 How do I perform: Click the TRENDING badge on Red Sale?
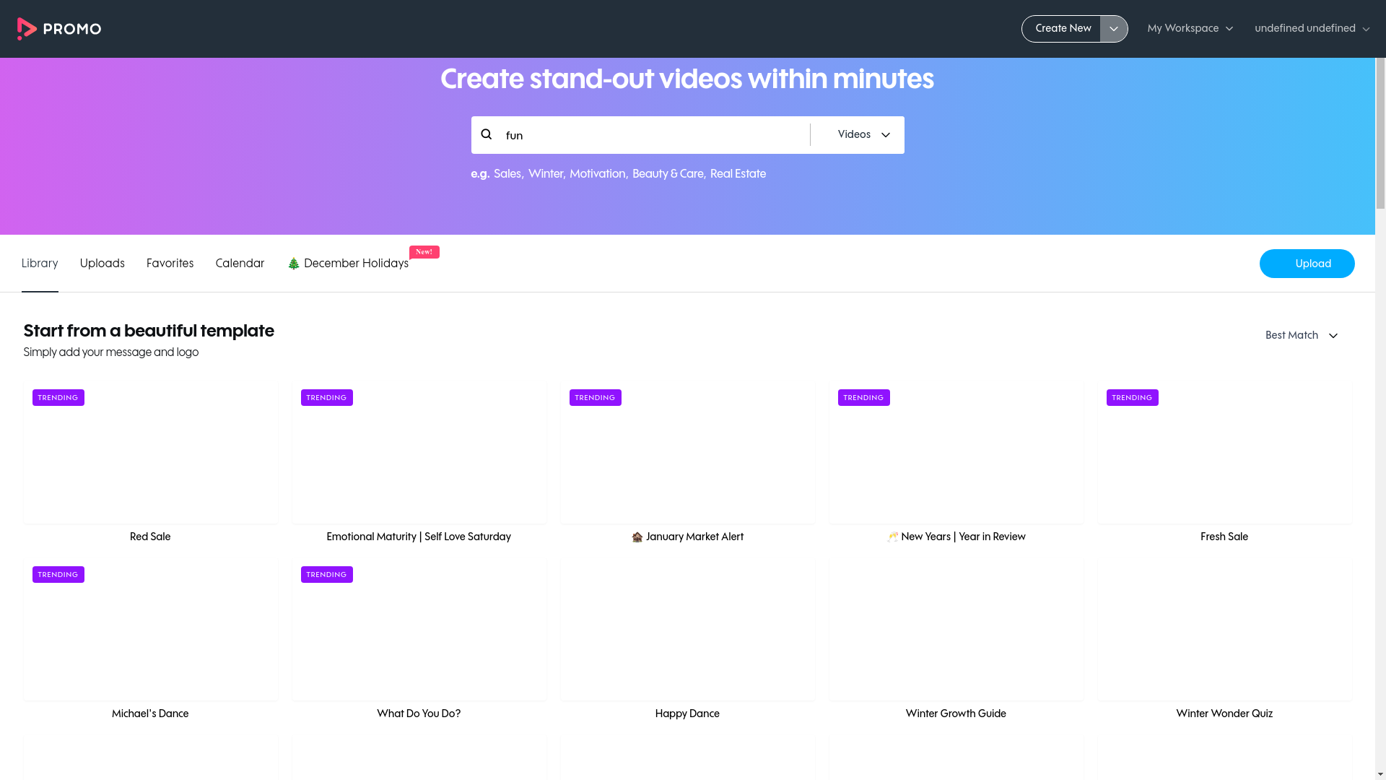click(x=58, y=398)
